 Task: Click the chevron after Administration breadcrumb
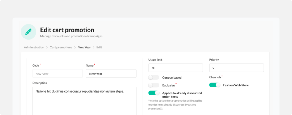click(x=47, y=47)
